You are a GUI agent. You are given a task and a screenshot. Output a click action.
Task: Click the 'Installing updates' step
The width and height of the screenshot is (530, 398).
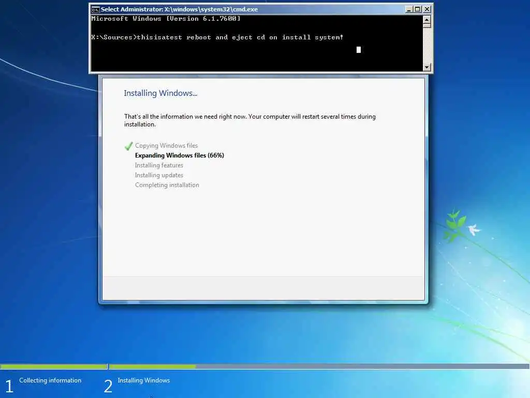[159, 175]
